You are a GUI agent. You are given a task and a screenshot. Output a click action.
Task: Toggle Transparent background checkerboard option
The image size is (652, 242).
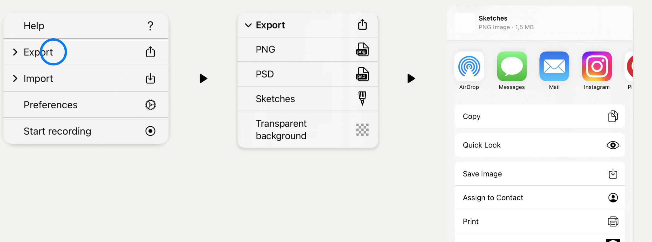pyautogui.click(x=362, y=130)
